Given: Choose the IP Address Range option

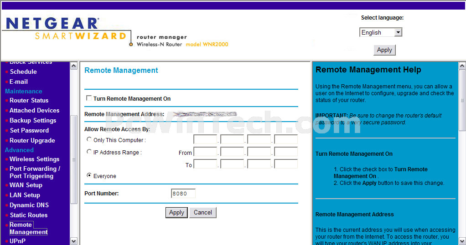Looking at the screenshot, I should pyautogui.click(x=89, y=152).
